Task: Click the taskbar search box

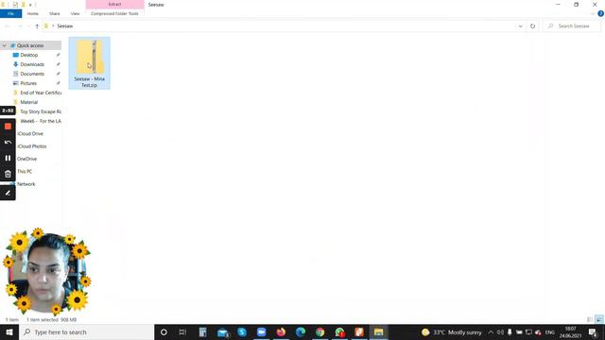Action: click(x=86, y=331)
